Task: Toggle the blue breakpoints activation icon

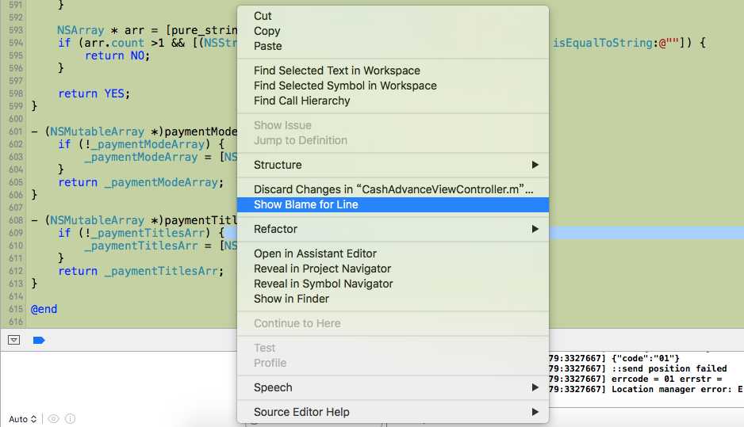Action: tap(39, 340)
